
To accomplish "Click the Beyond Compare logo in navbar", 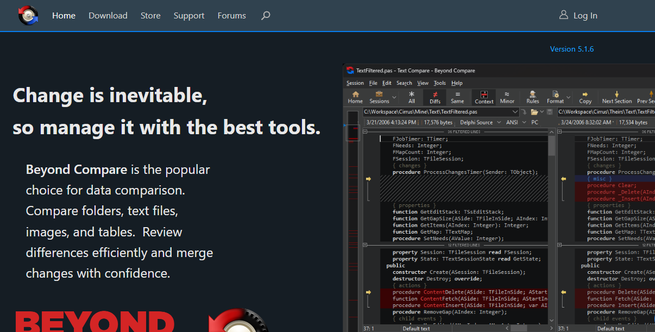I will pyautogui.click(x=28, y=15).
